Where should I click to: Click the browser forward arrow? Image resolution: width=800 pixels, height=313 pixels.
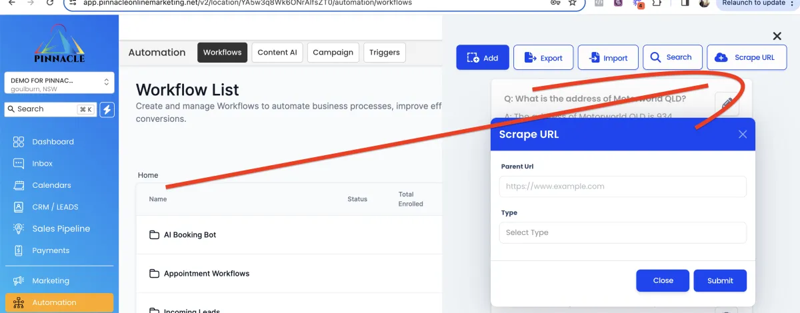coord(31,3)
